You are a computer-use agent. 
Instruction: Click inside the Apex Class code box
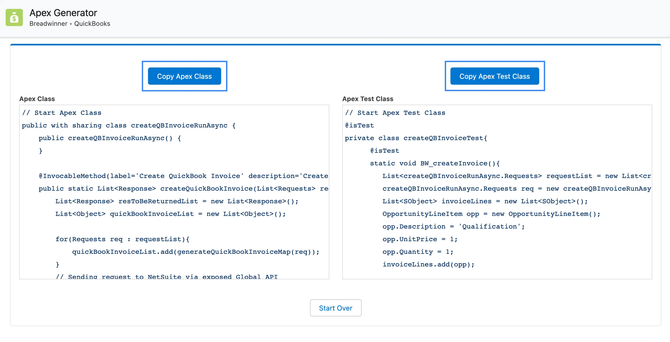pyautogui.click(x=174, y=192)
